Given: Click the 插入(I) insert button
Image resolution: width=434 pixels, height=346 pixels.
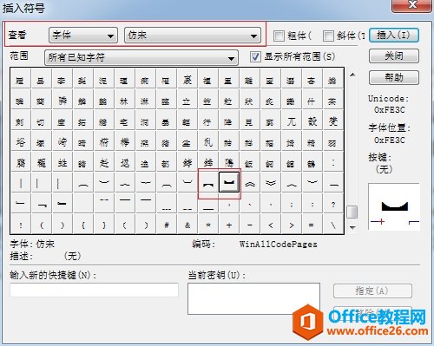Looking at the screenshot, I should 394,36.
